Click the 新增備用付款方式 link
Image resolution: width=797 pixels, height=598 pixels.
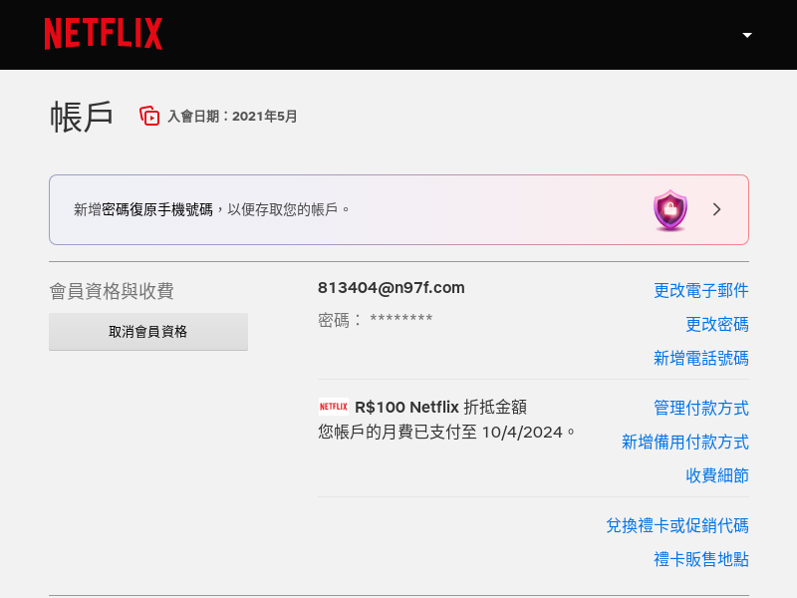(x=685, y=442)
